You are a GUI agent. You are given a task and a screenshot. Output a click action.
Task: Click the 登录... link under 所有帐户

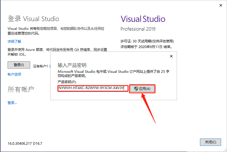click(12, 103)
